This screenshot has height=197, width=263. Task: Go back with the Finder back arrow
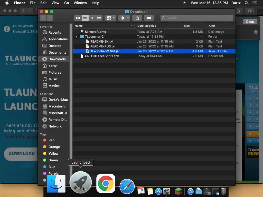click(x=43, y=18)
